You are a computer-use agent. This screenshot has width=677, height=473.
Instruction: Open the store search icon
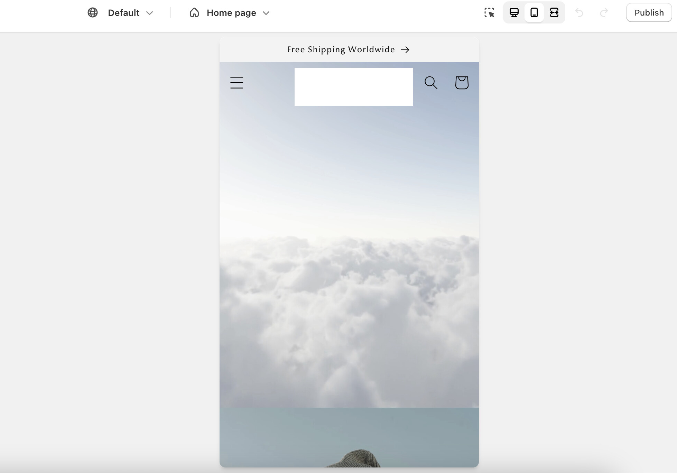point(431,83)
